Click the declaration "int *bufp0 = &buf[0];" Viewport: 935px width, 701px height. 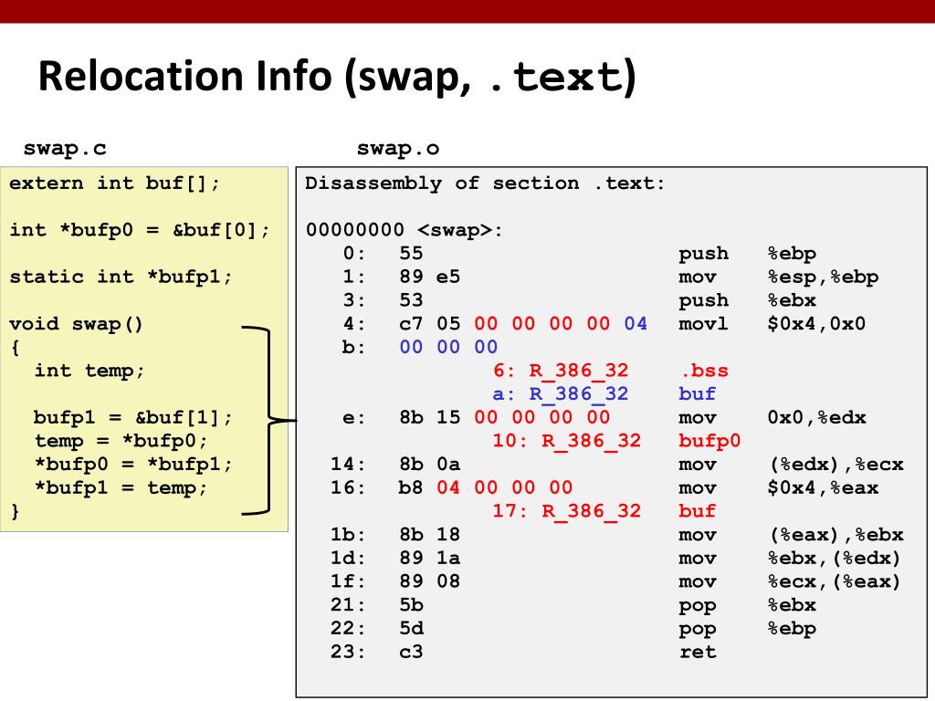(140, 230)
